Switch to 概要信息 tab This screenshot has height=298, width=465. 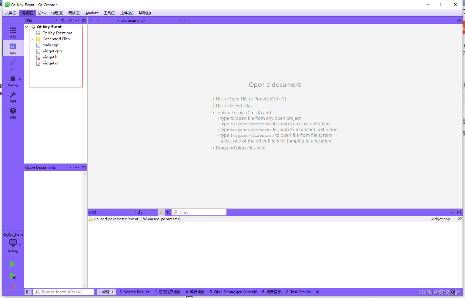pyautogui.click(x=272, y=292)
